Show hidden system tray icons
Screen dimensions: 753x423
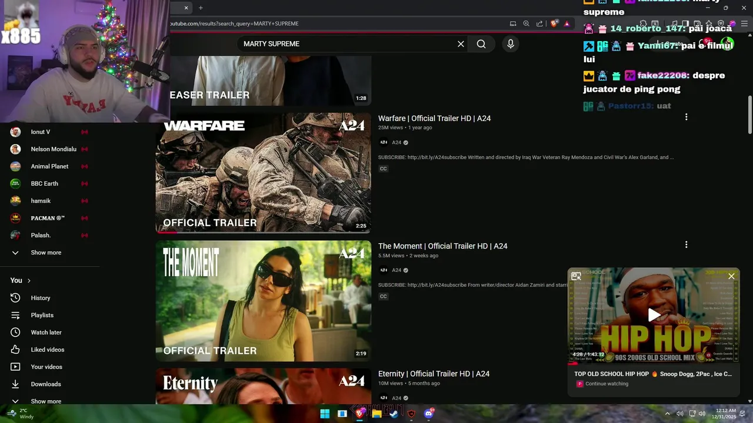point(667,414)
